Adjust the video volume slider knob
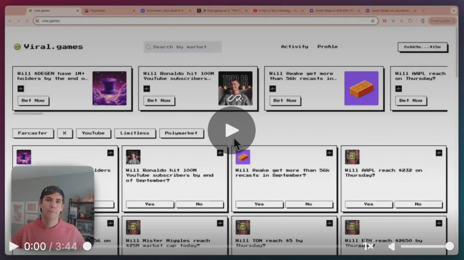The height and width of the screenshot is (260, 464). [449, 246]
